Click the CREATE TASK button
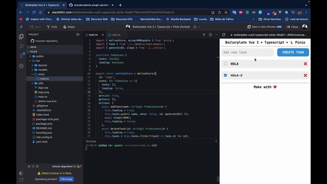This screenshot has width=327, height=184. point(293,52)
